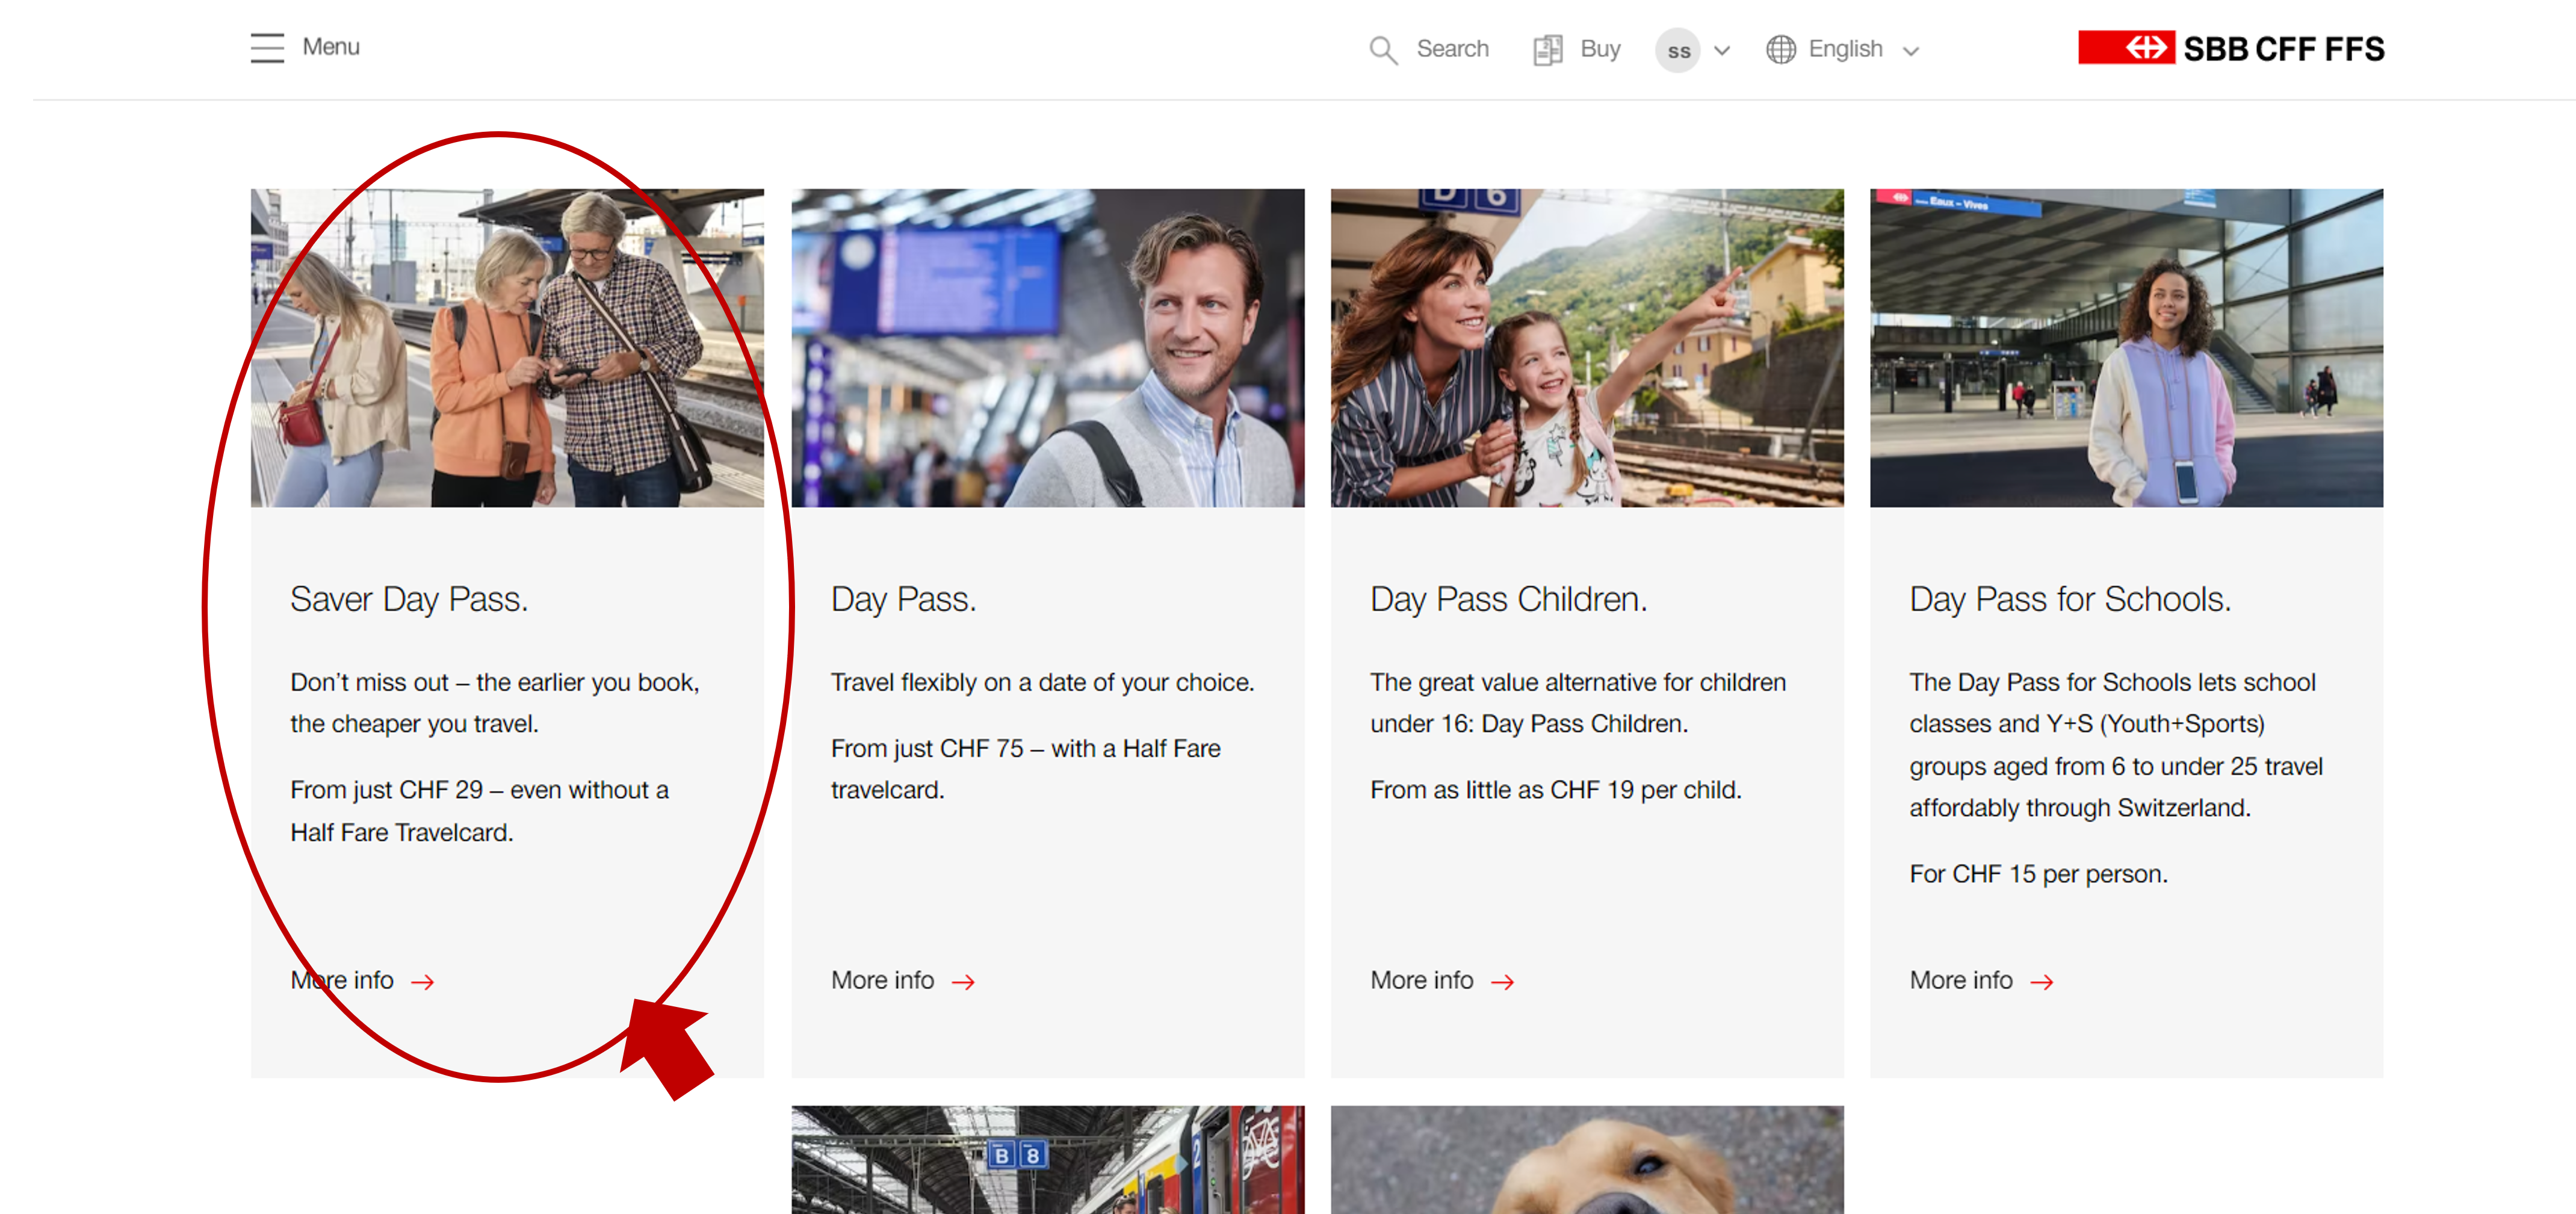Click the Day Pass Children heading
The image size is (2576, 1214).
[x=1508, y=599]
